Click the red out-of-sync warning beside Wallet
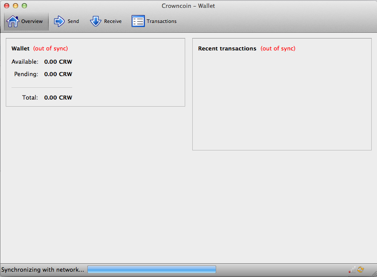Screen dimensions: 377x277 pyautogui.click(x=51, y=49)
